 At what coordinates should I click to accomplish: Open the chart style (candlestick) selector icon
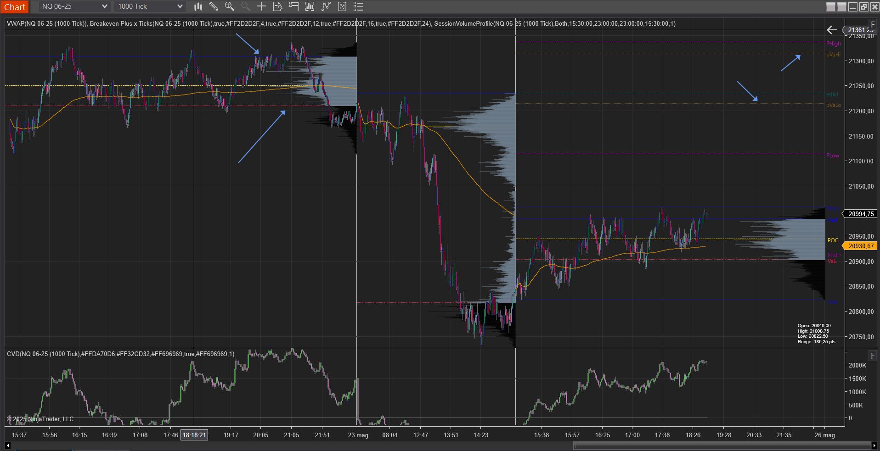click(x=197, y=6)
